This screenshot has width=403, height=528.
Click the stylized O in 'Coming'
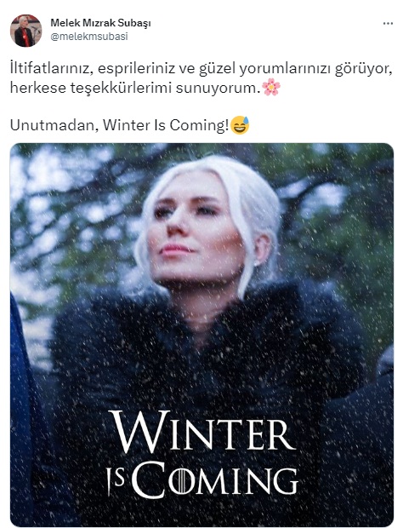[x=180, y=481]
